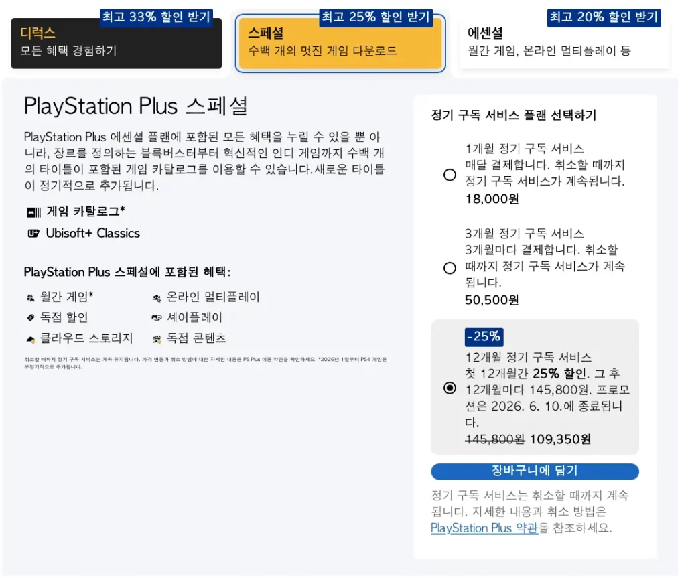Choose the 12개월 subscription radio button
This screenshot has height=586, width=686.
coord(450,388)
